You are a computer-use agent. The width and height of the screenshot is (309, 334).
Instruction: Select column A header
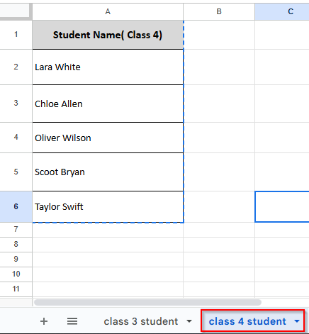point(108,11)
